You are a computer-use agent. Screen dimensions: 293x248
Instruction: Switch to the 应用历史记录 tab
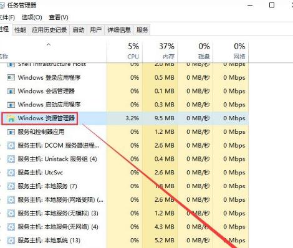tap(49, 30)
